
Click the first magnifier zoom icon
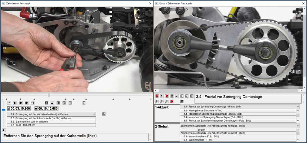157,101
